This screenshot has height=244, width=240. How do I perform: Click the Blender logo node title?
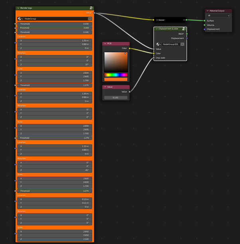26,8
